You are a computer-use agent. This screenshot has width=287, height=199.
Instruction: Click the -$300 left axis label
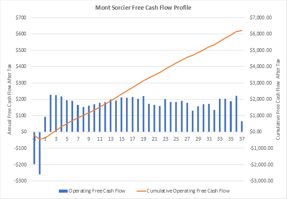tap(20, 181)
